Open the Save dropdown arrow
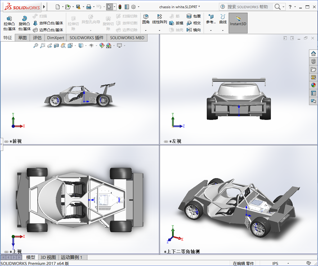This screenshot has height=266, width=318. [83, 7]
